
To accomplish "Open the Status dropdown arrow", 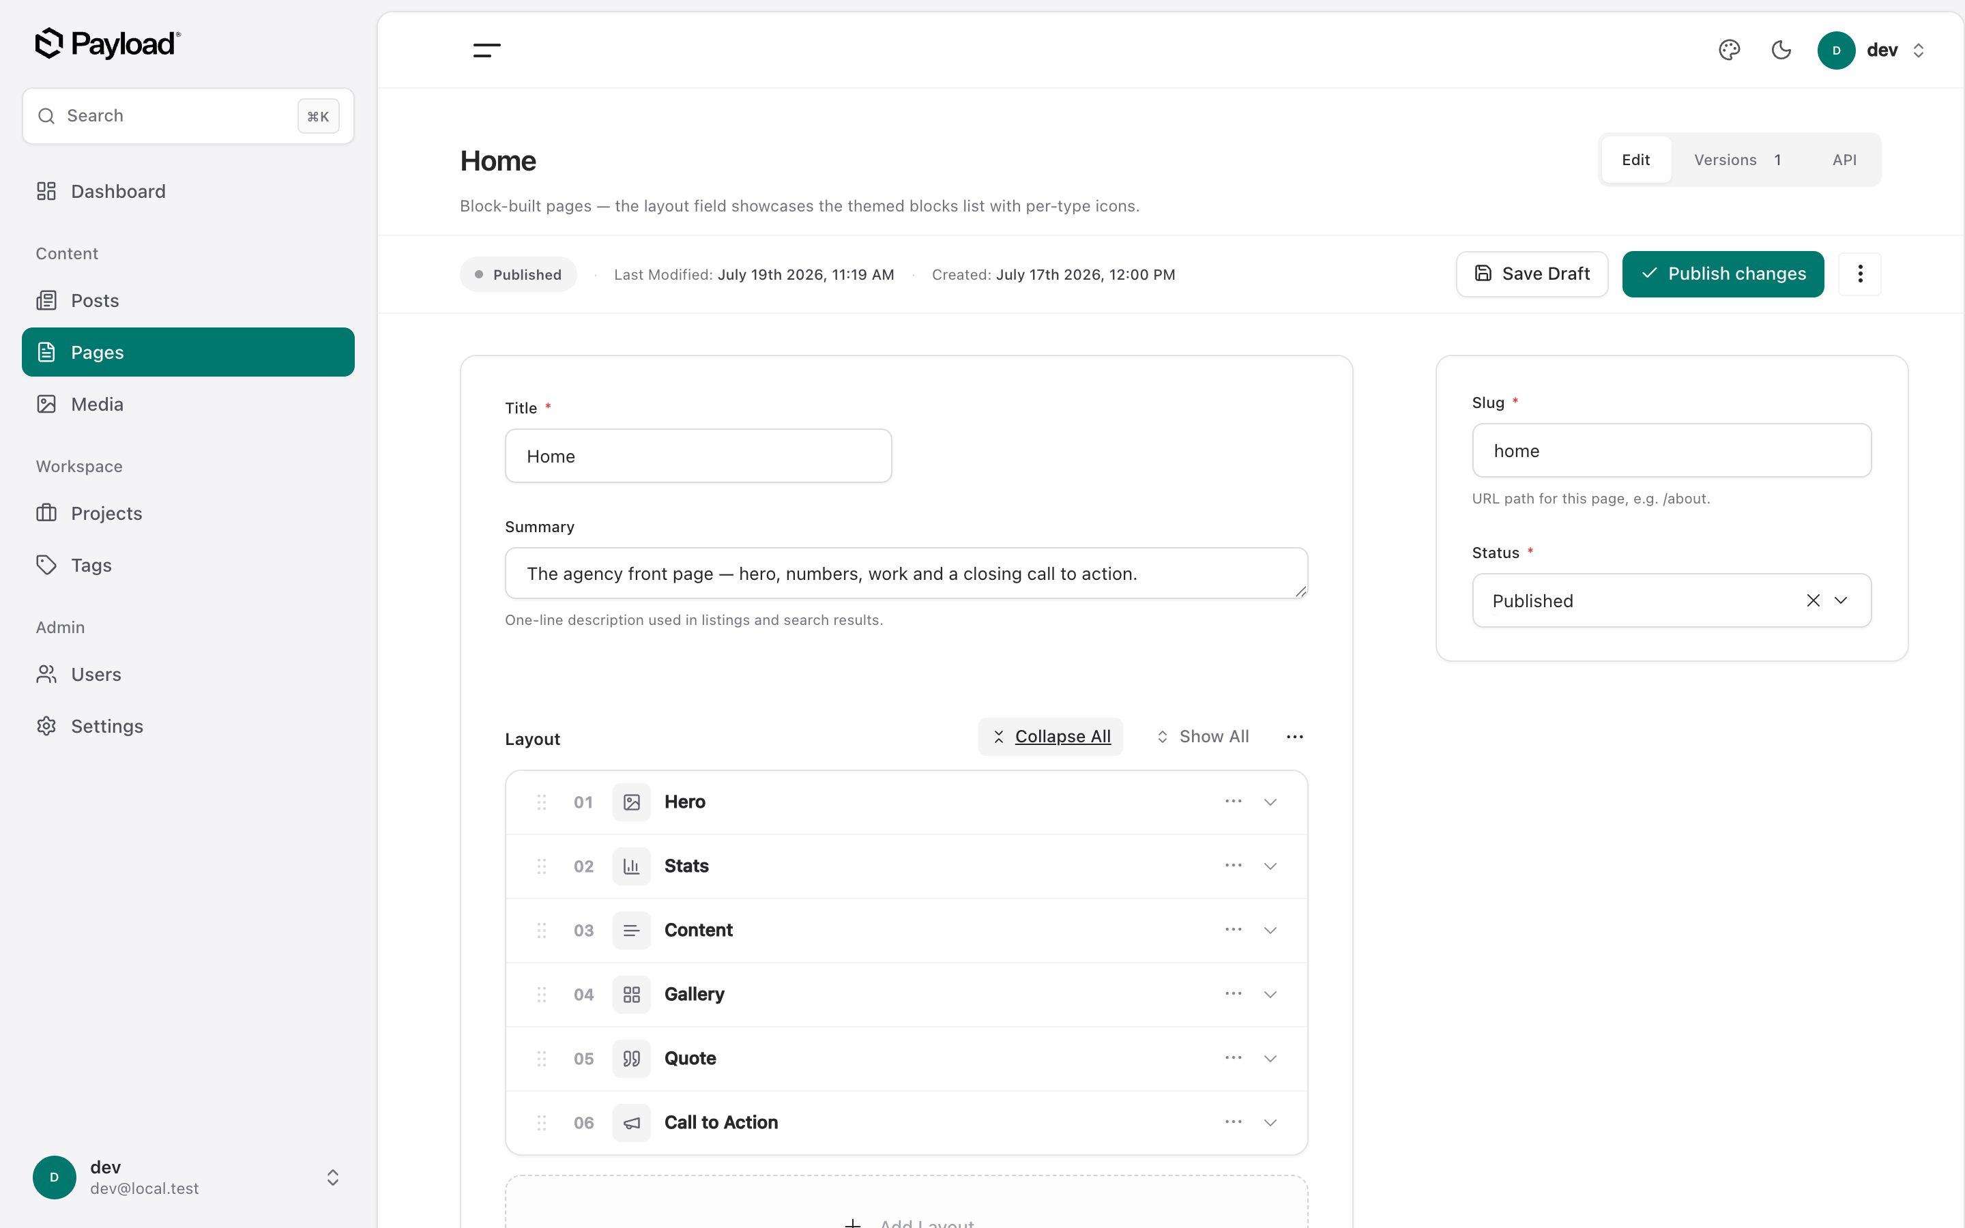I will pos(1841,600).
